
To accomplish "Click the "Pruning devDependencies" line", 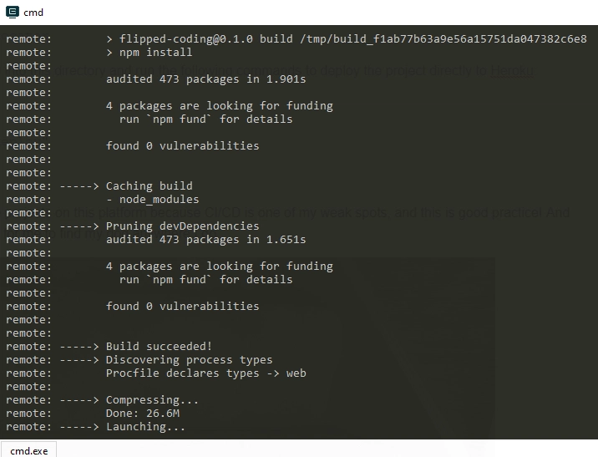I will coord(182,226).
